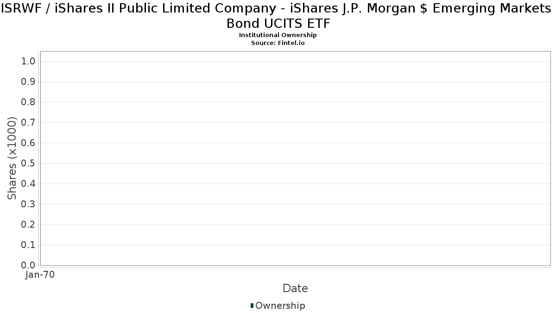Click the center of the empty plot area

point(295,158)
